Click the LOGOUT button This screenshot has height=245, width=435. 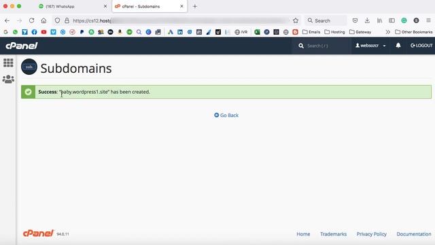point(421,46)
